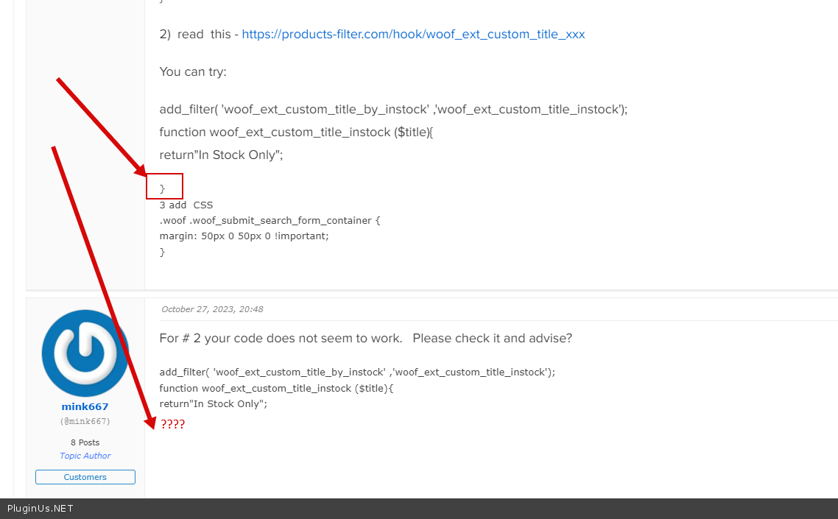Open the products-filter.com hook documentation link
Image resolution: width=838 pixels, height=519 pixels.
click(413, 35)
